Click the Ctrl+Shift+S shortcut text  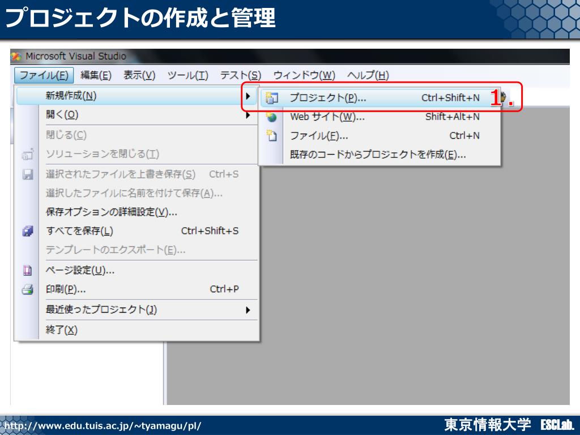coord(210,231)
